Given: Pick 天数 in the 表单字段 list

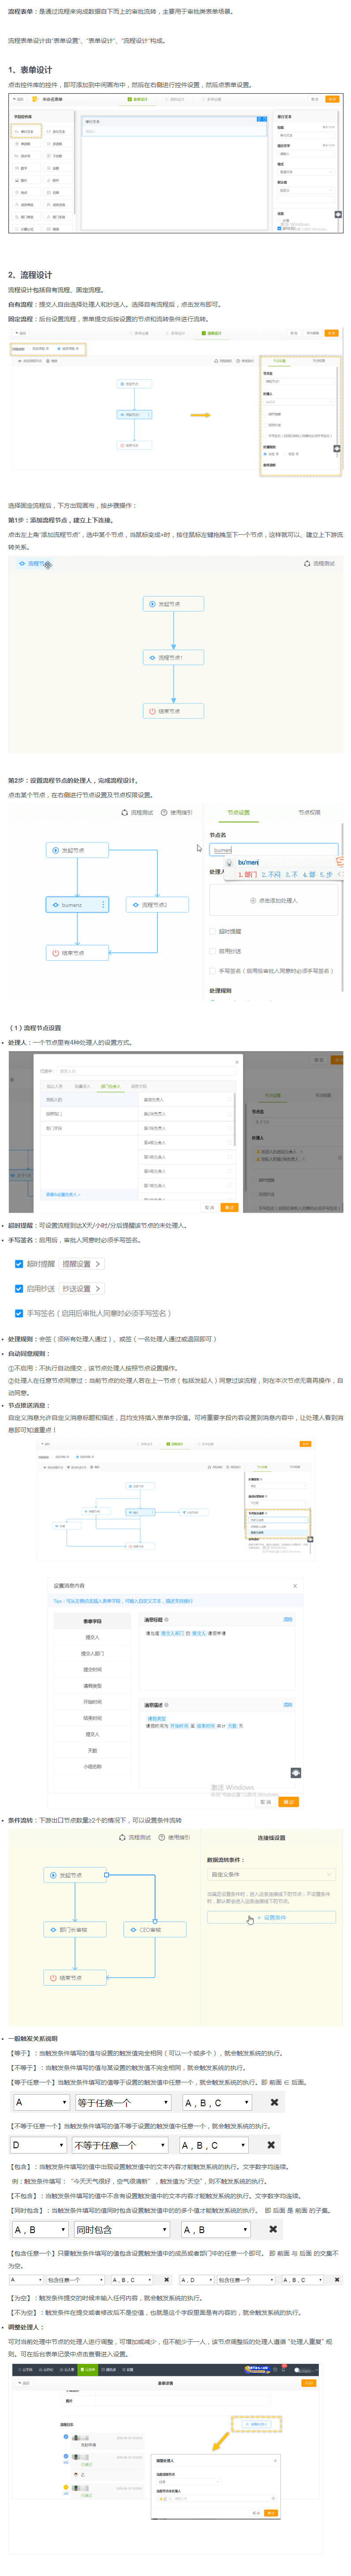Looking at the screenshot, I should click(x=92, y=1750).
